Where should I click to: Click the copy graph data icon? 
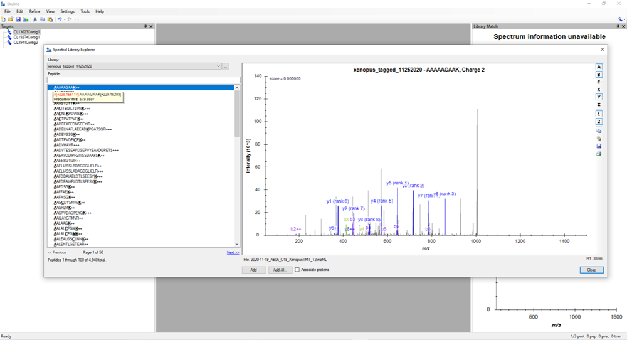(599, 130)
